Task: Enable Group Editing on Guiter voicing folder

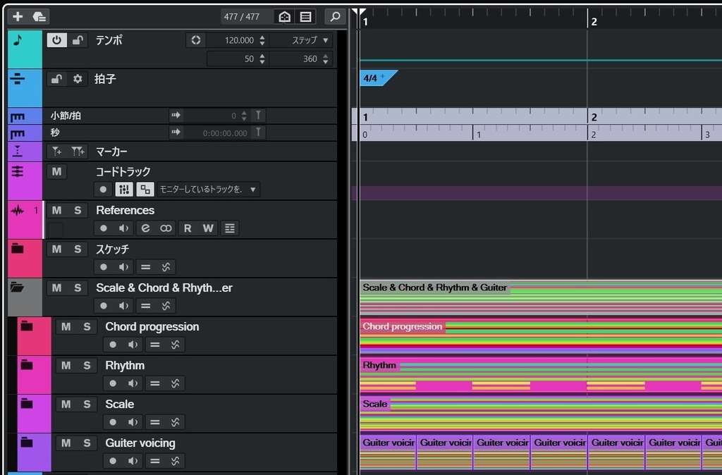Action: (x=154, y=460)
